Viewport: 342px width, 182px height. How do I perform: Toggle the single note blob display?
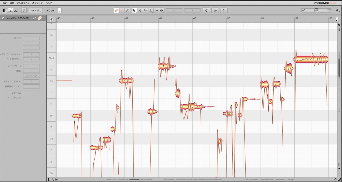[122, 10]
